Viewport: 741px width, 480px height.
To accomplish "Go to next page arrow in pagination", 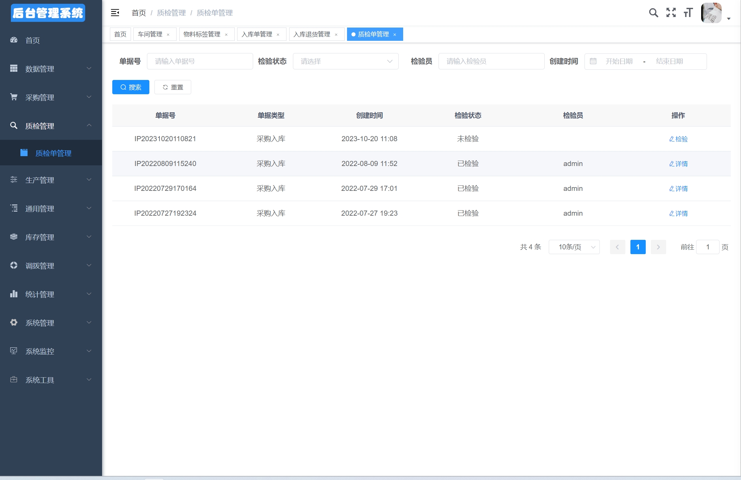I will pyautogui.click(x=658, y=247).
